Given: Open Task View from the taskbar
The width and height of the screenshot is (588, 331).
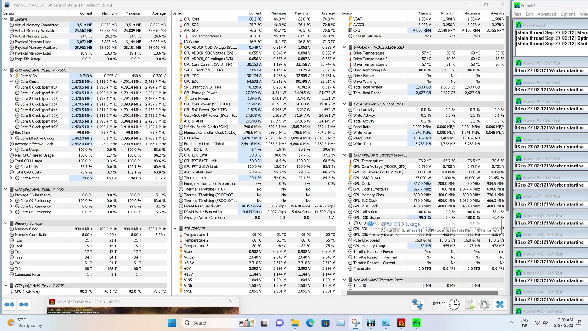Looking at the screenshot, I should 264,323.
